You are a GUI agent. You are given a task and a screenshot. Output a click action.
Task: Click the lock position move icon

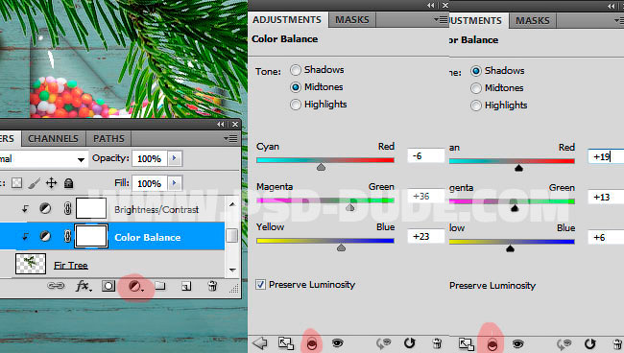click(51, 183)
